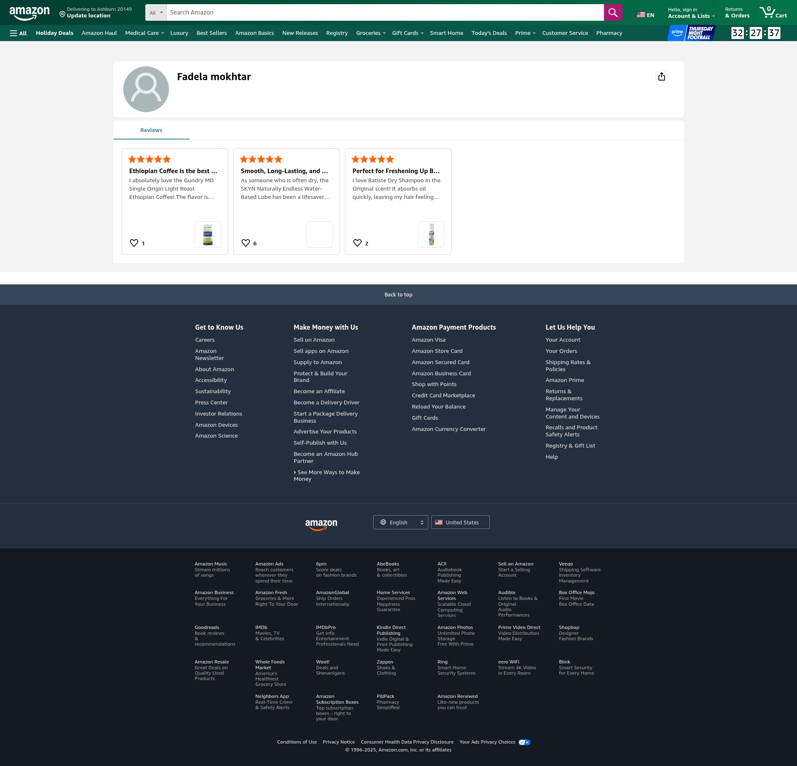Click the Prime Thursday Night Football banner

coord(692,33)
